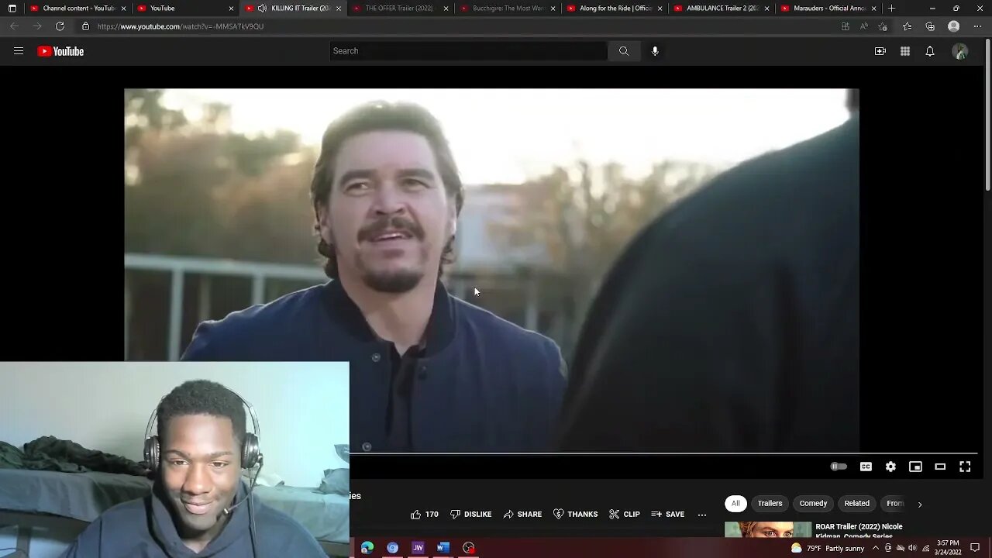
Task: Enable the miniplayer
Action: coord(915,467)
